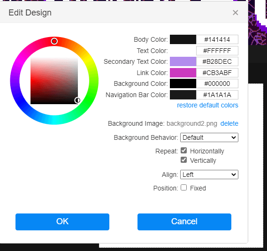Uncheck Repeat Vertically checkbox
This screenshot has height=251, width=267.
click(x=184, y=160)
